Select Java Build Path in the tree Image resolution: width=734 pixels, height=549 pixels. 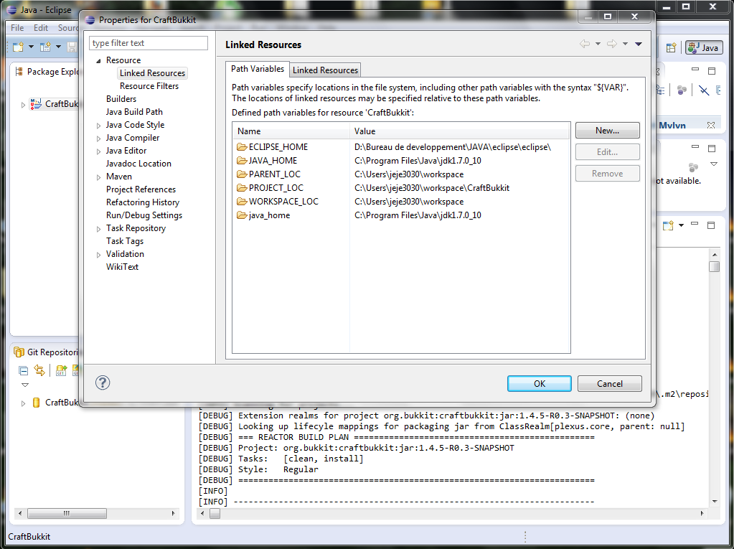pos(134,112)
